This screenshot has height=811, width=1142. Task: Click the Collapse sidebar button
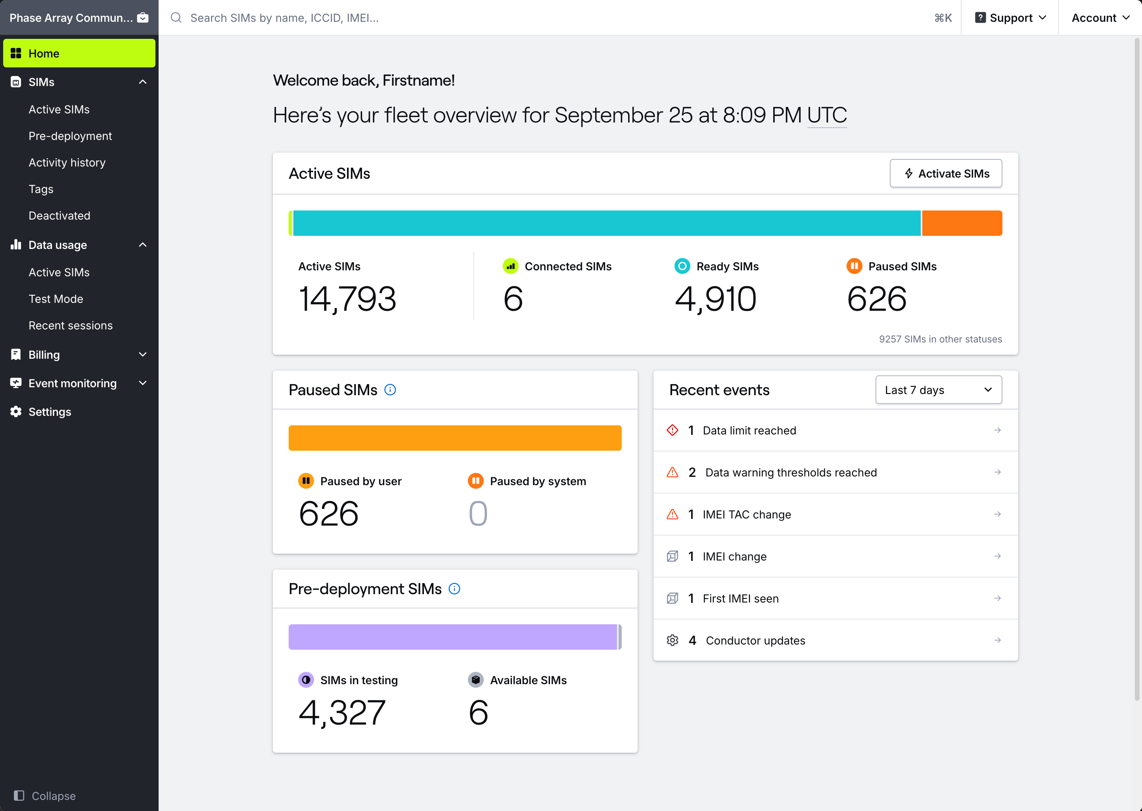tap(45, 796)
